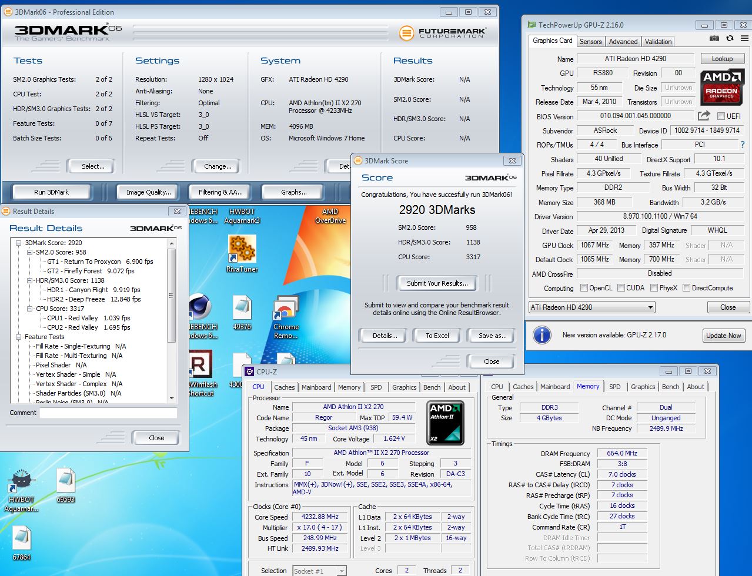Collapse the SM2.0 Score: 958 node
Image resolution: width=752 pixels, height=576 pixels.
[30, 252]
